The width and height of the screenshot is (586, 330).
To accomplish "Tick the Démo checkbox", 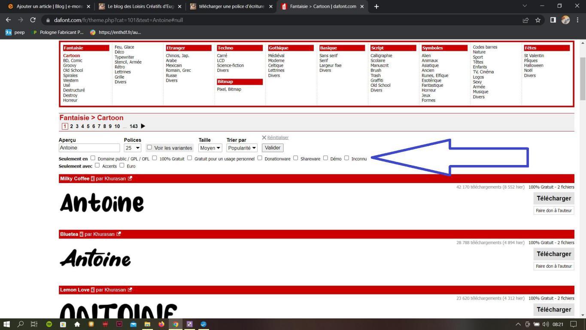I will pyautogui.click(x=325, y=158).
